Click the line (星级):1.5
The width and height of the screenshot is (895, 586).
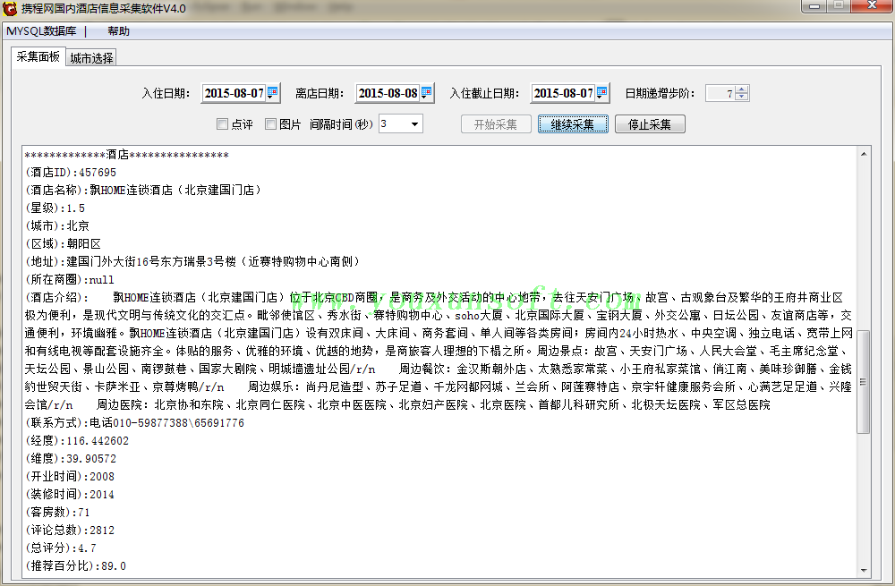[x=55, y=208]
